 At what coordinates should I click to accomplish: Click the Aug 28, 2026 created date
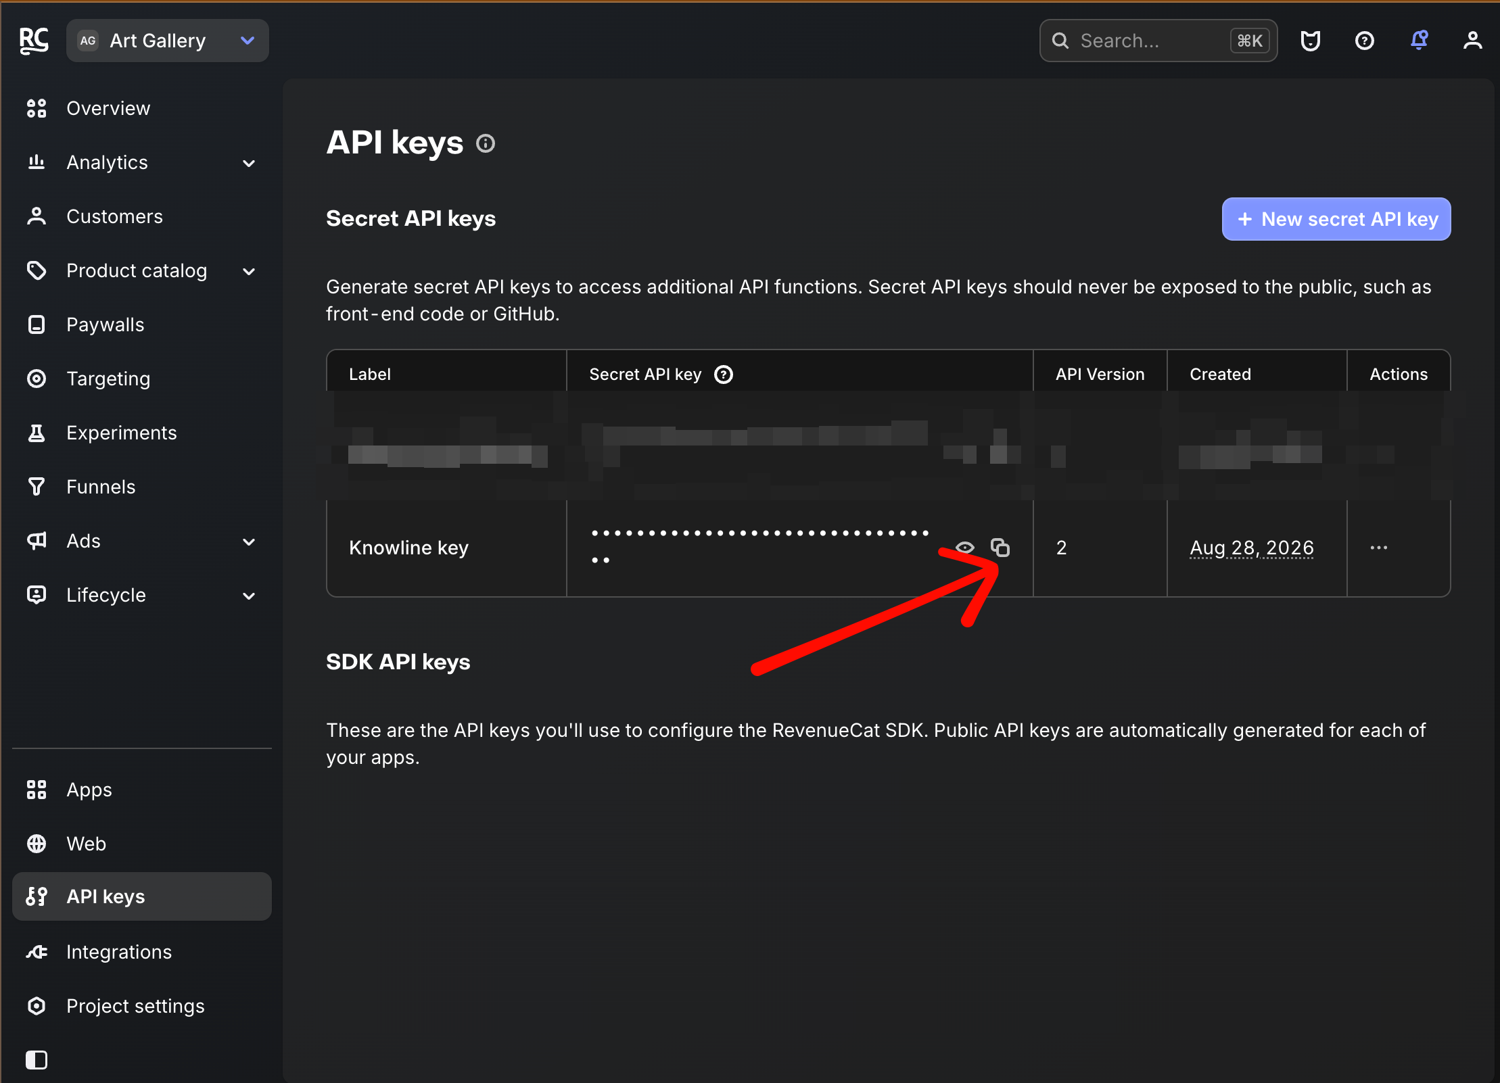coord(1252,548)
